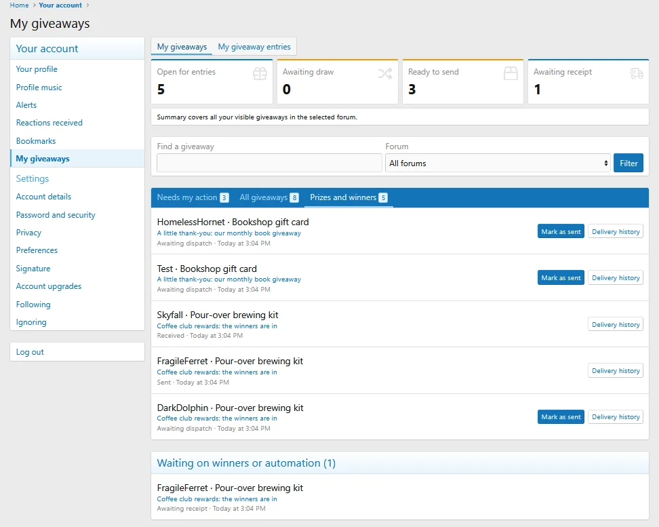This screenshot has height=527, width=659.
Task: Open giveaway thread link under HomelessHornet's prize
Action: tap(229, 233)
